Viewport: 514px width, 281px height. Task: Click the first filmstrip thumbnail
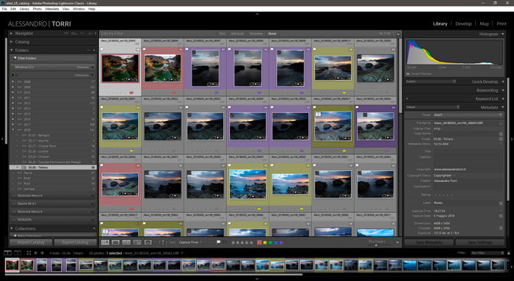[12, 265]
